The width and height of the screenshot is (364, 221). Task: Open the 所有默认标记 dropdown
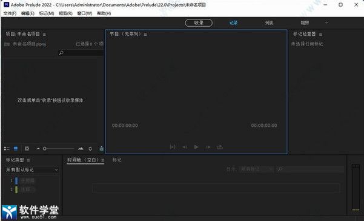click(x=32, y=170)
